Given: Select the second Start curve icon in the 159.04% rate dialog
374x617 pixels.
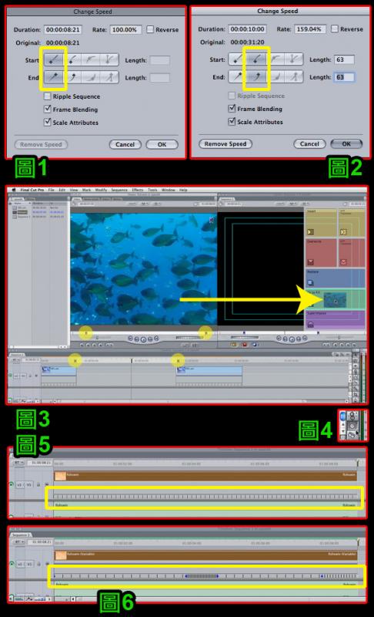Looking at the screenshot, I should (256, 59).
